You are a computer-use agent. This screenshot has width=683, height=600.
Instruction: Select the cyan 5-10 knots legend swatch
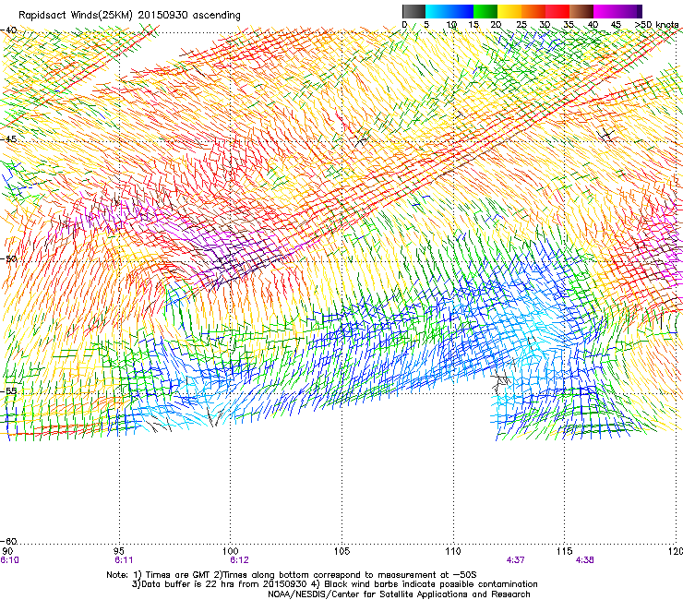(437, 11)
